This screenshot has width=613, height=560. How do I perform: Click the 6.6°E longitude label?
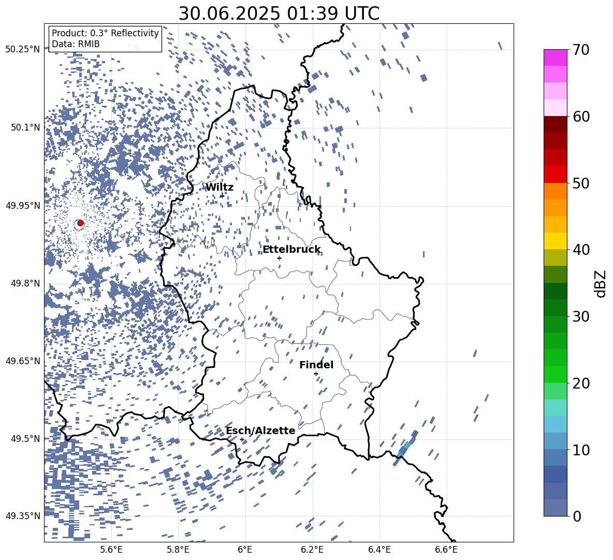tap(446, 550)
